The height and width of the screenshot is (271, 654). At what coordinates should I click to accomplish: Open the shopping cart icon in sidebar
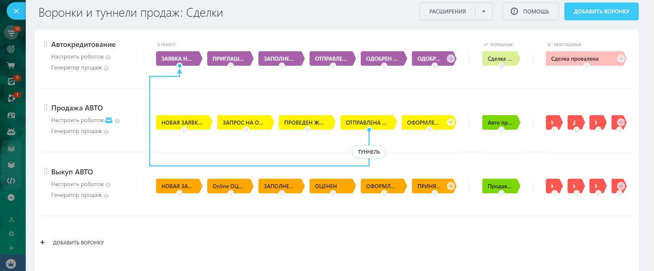11,65
